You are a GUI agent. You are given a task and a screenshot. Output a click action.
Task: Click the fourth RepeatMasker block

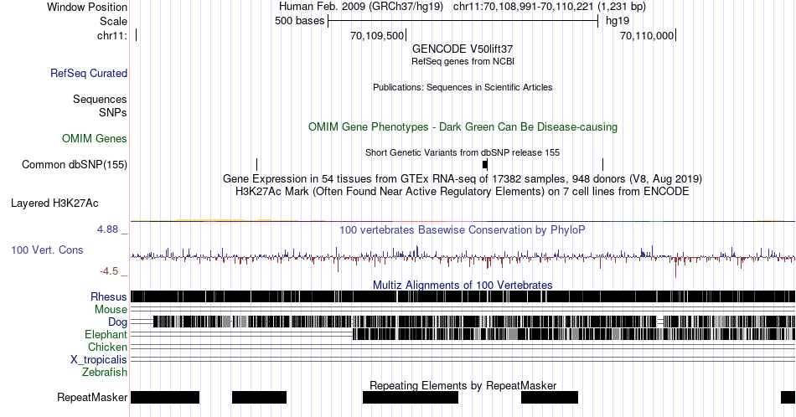coord(550,397)
